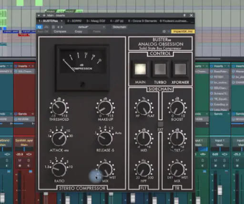Click the sidechain MID knob

(144, 139)
